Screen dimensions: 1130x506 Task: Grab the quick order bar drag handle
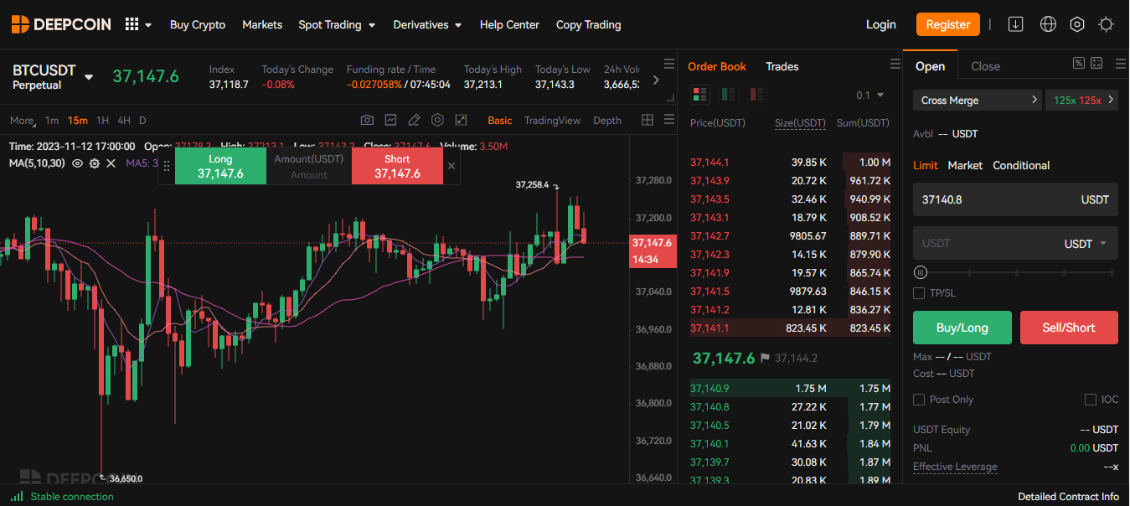coord(166,166)
